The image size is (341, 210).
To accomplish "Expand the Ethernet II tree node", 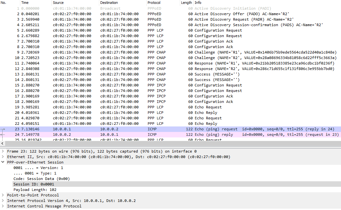I will 3,157.
